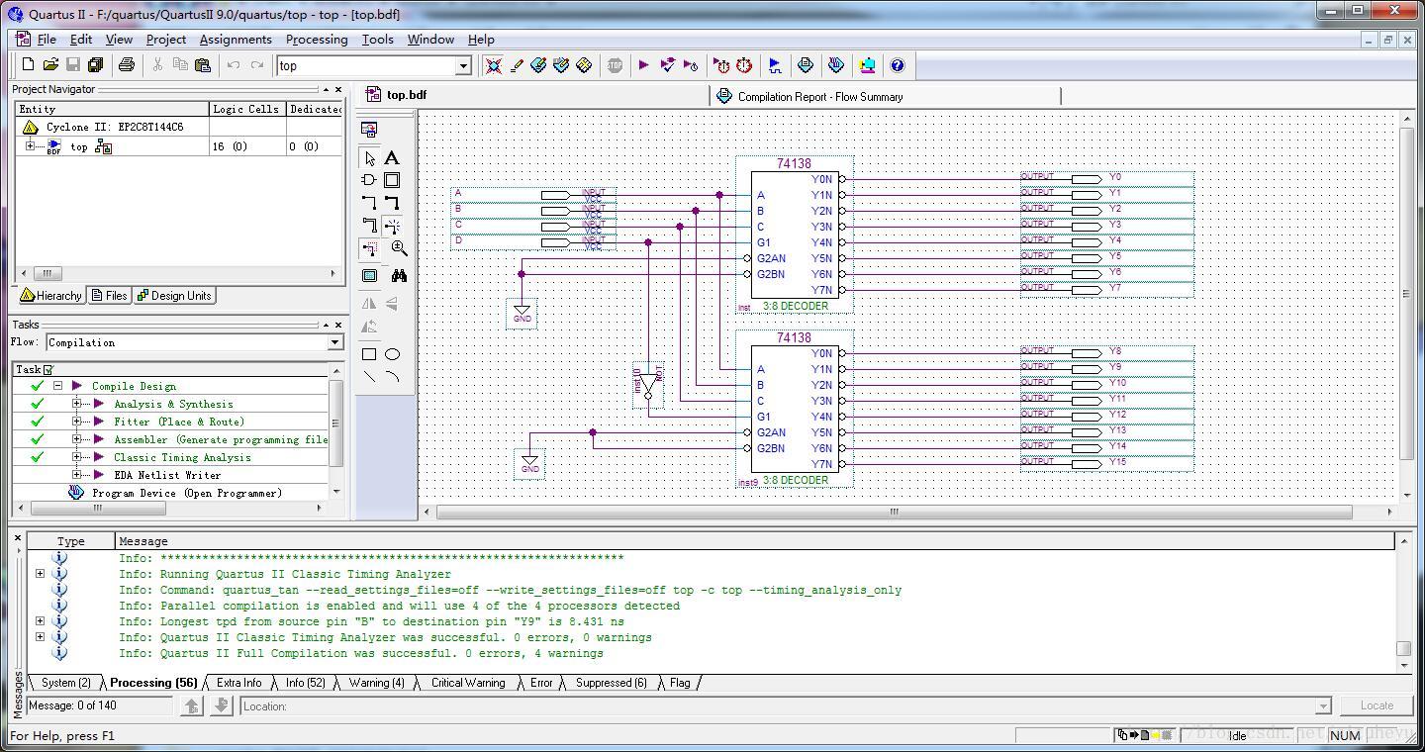1425x752 pixels.
Task: Select Cyclone II: EP2C8T144C6 device row
Action: pos(115,127)
